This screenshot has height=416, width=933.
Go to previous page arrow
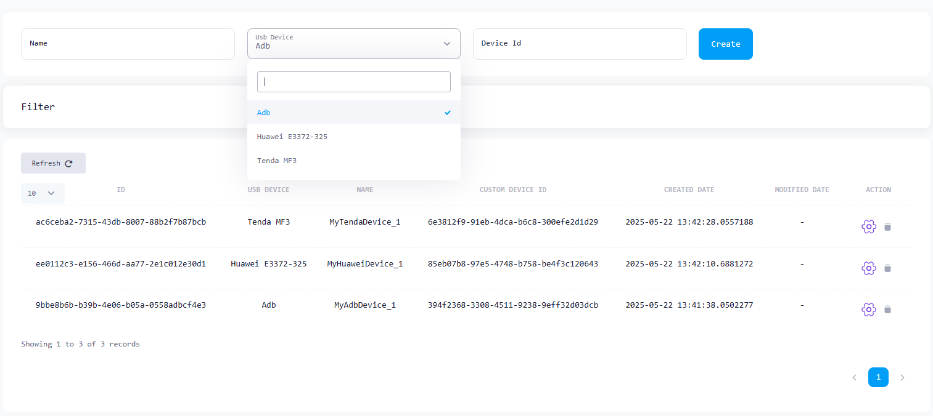[854, 377]
